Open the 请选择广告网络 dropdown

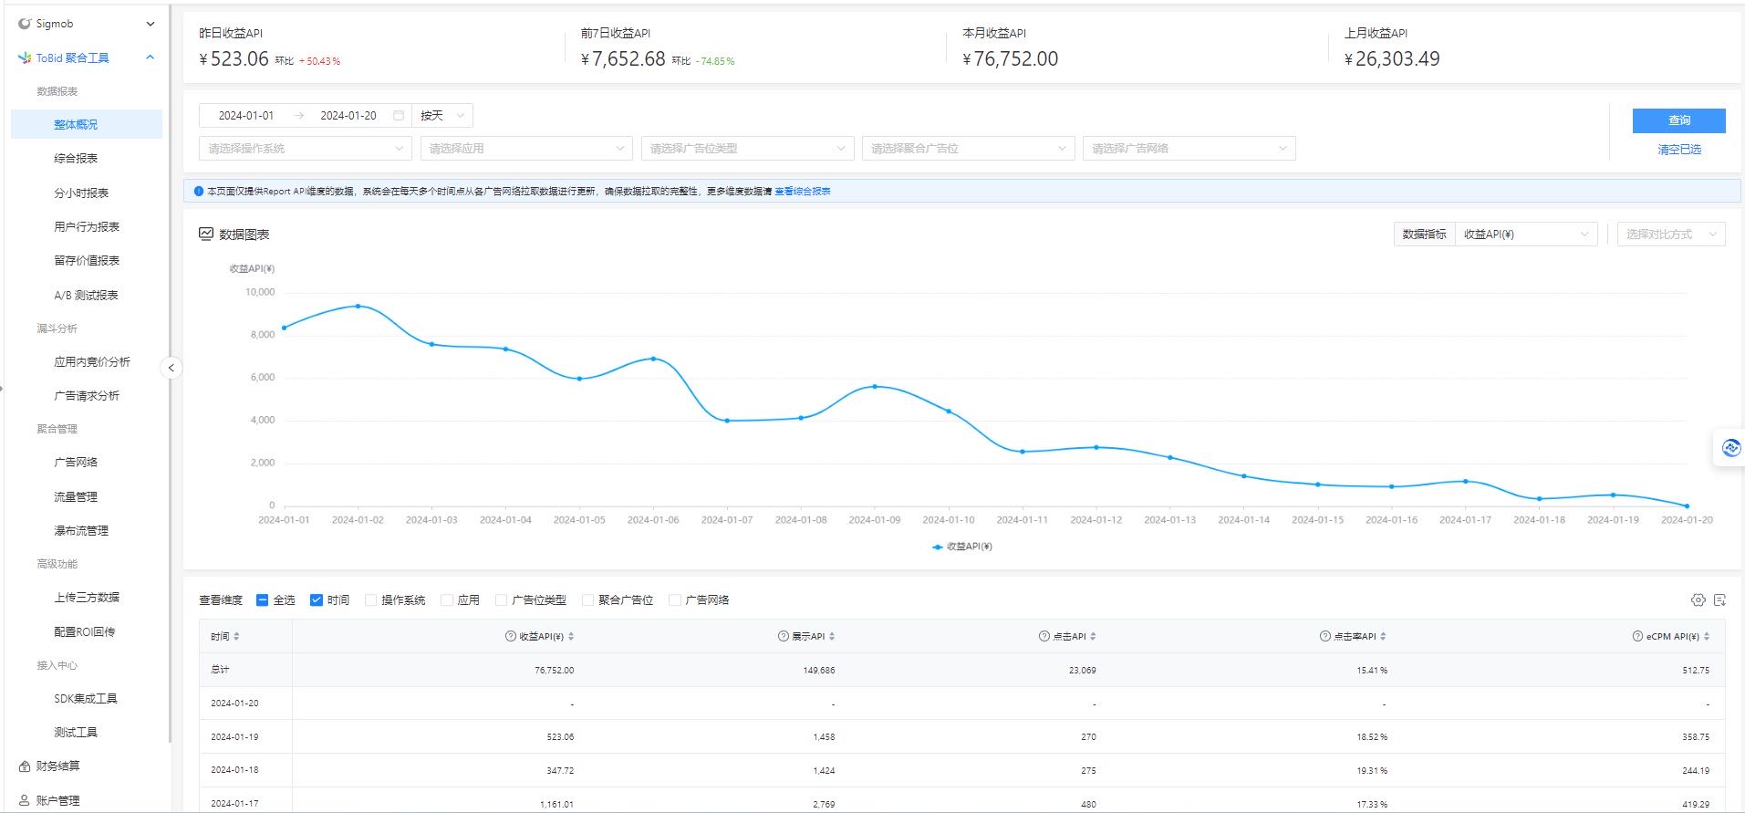click(1189, 149)
